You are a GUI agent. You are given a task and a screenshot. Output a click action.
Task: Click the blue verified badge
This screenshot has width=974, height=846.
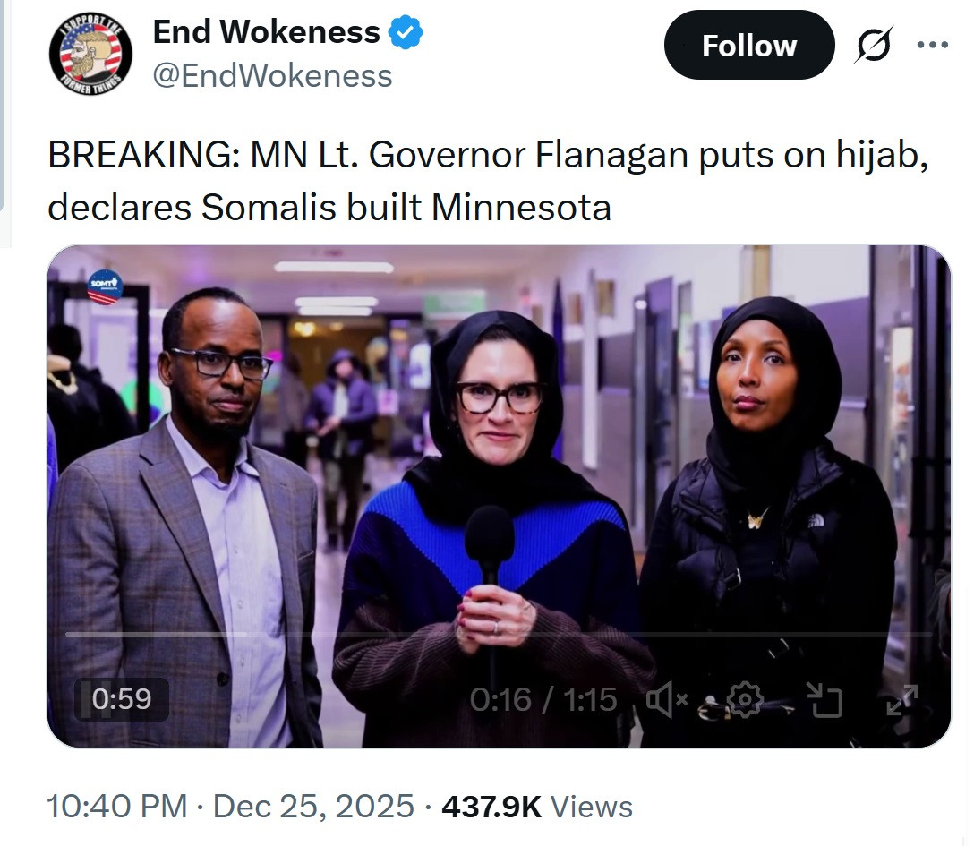point(405,32)
